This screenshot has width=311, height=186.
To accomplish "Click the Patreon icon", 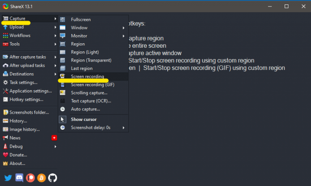I will [30, 178].
